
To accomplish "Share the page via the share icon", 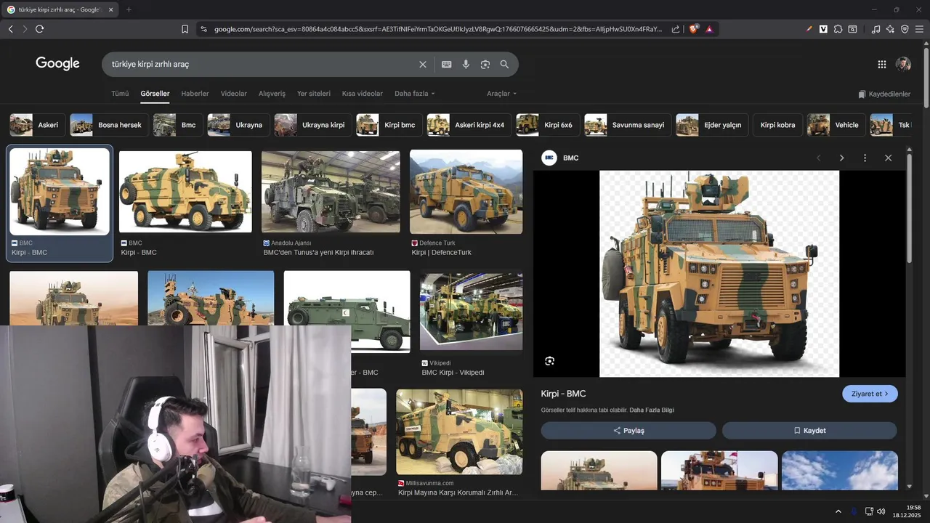I will [x=676, y=29].
